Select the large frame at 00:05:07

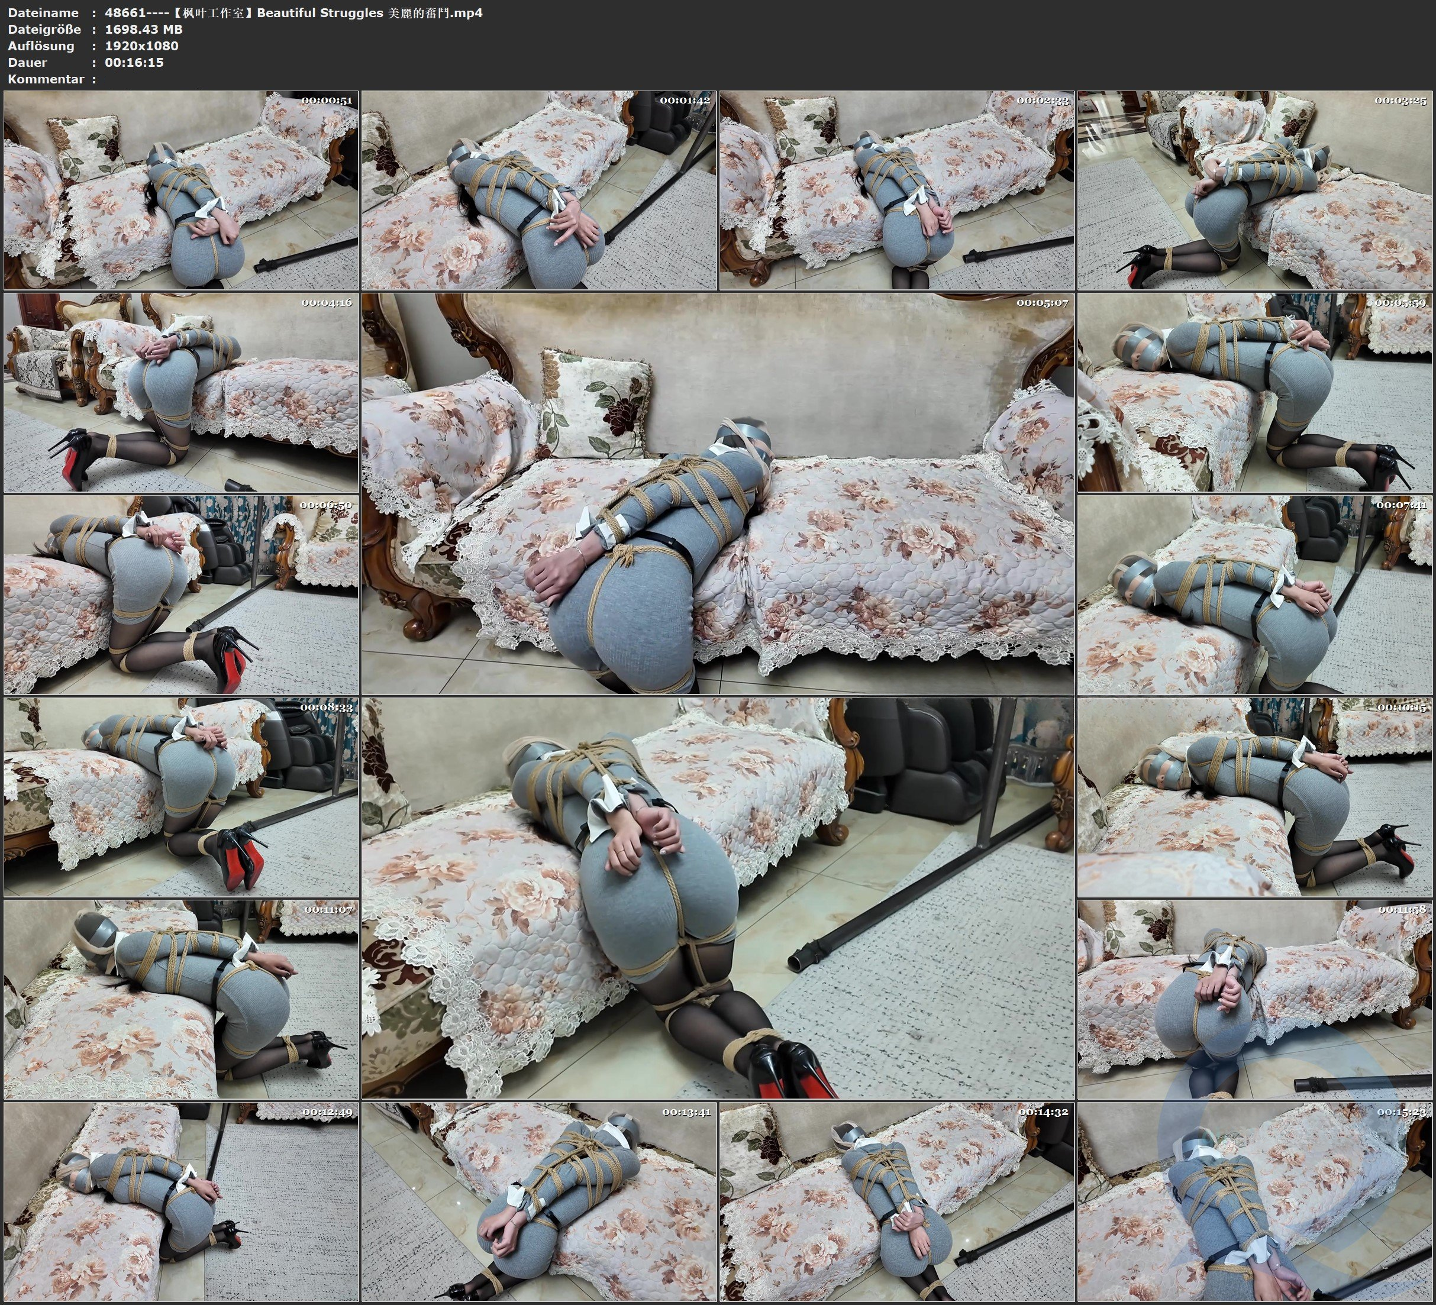718,493
